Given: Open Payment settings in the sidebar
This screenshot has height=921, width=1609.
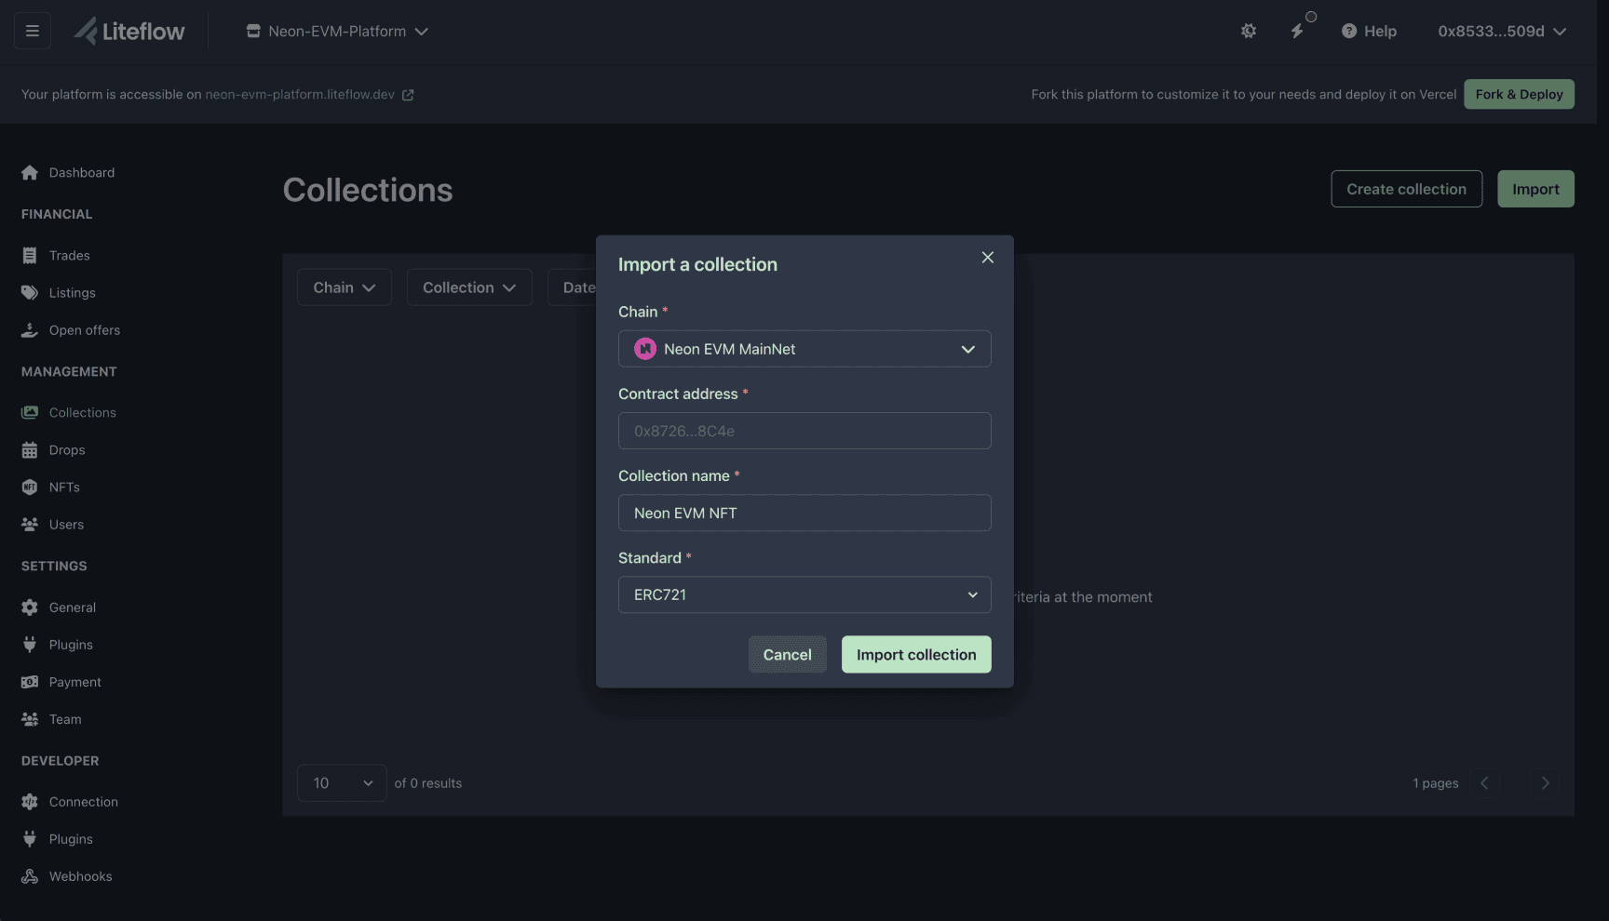Looking at the screenshot, I should point(75,681).
